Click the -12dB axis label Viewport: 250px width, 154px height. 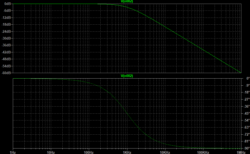click(7, 18)
